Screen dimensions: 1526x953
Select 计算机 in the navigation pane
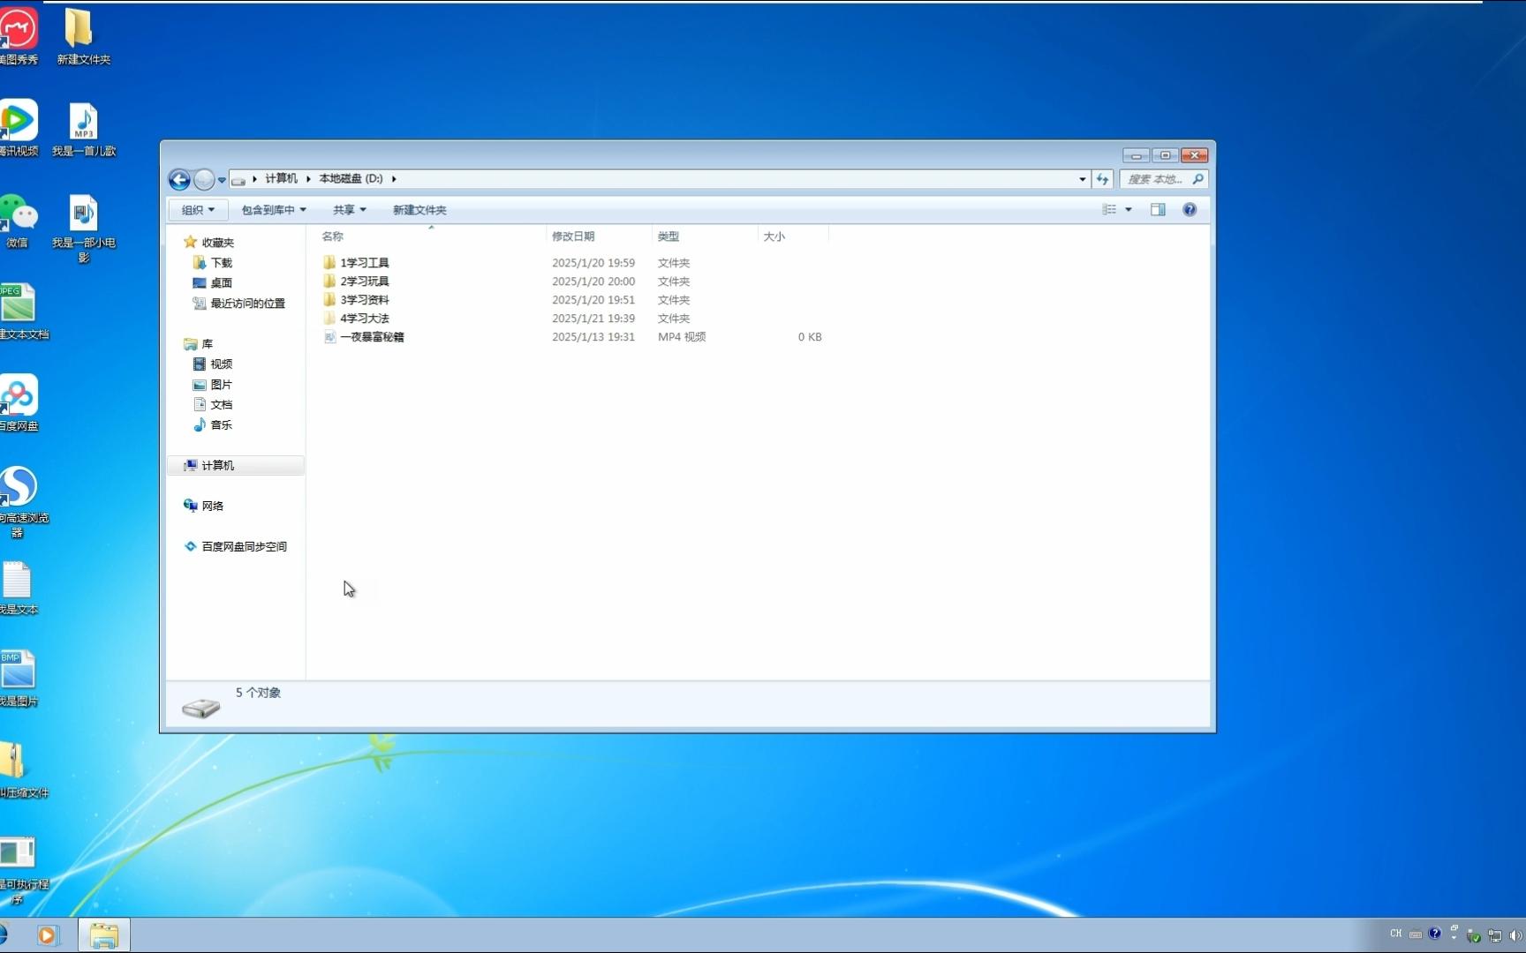coord(217,465)
